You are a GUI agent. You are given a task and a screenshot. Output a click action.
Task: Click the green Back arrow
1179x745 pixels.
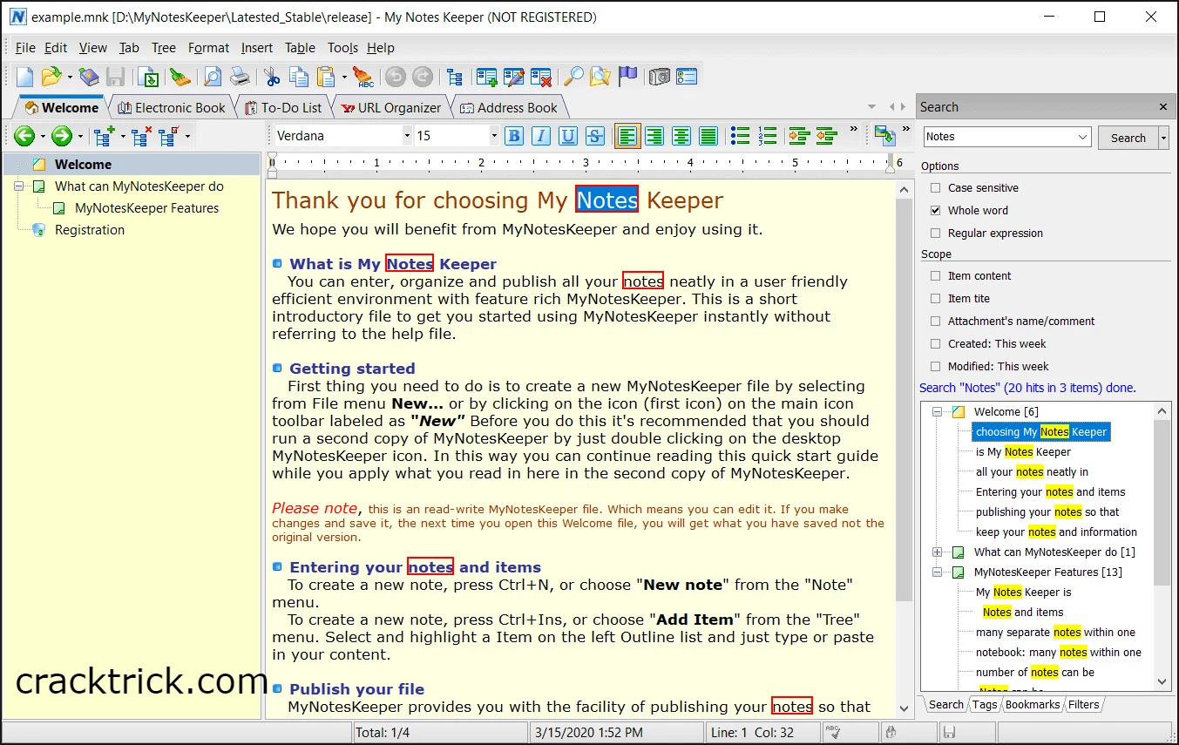click(24, 136)
